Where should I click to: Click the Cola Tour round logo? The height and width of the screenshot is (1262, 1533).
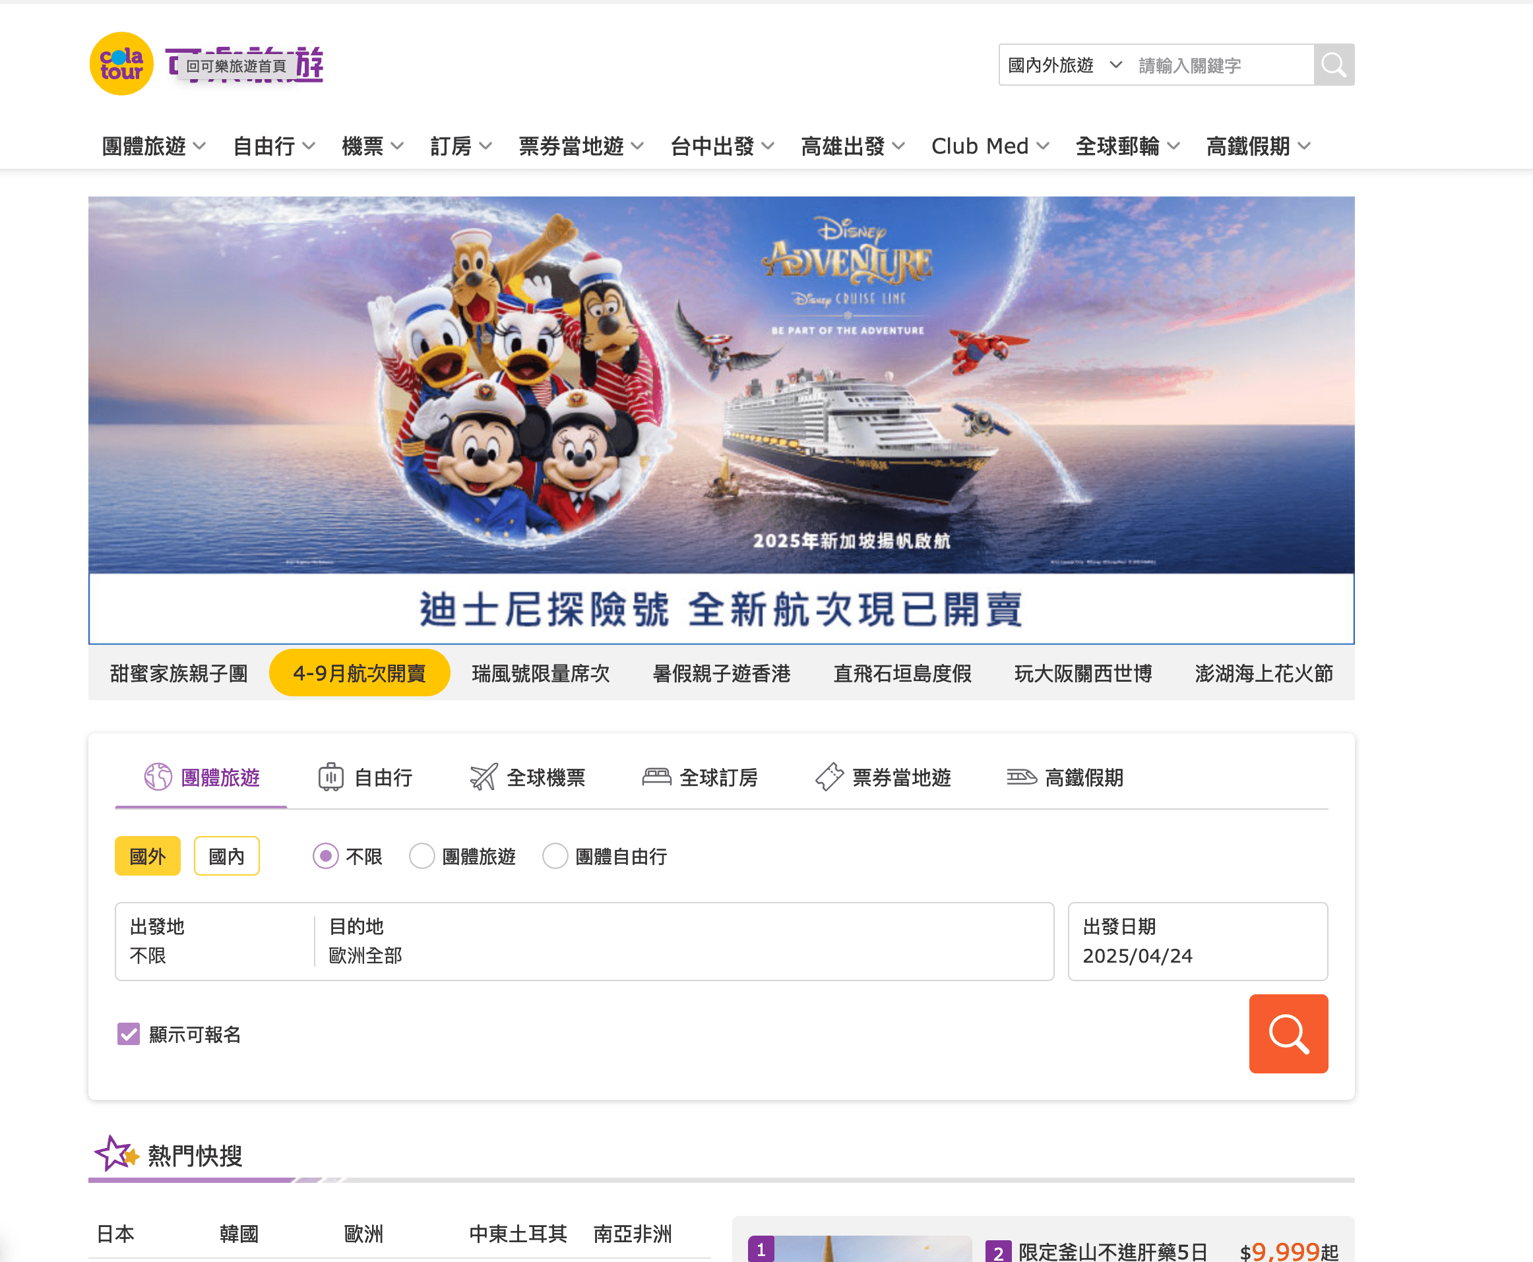coord(121,64)
